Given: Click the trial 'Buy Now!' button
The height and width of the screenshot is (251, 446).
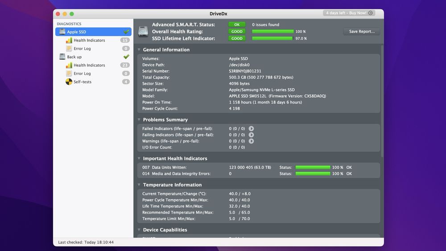Looking at the screenshot, I should 349,13.
